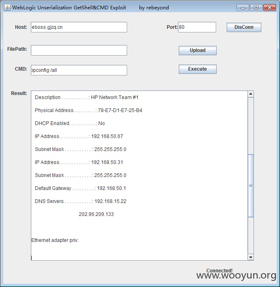Click the Port label

(172, 27)
